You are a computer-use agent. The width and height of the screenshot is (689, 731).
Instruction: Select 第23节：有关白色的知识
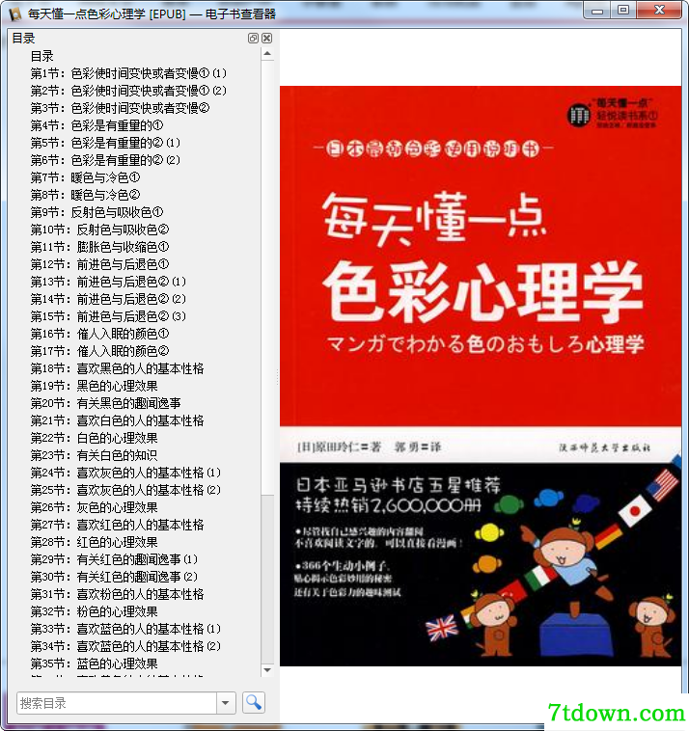pyautogui.click(x=95, y=455)
